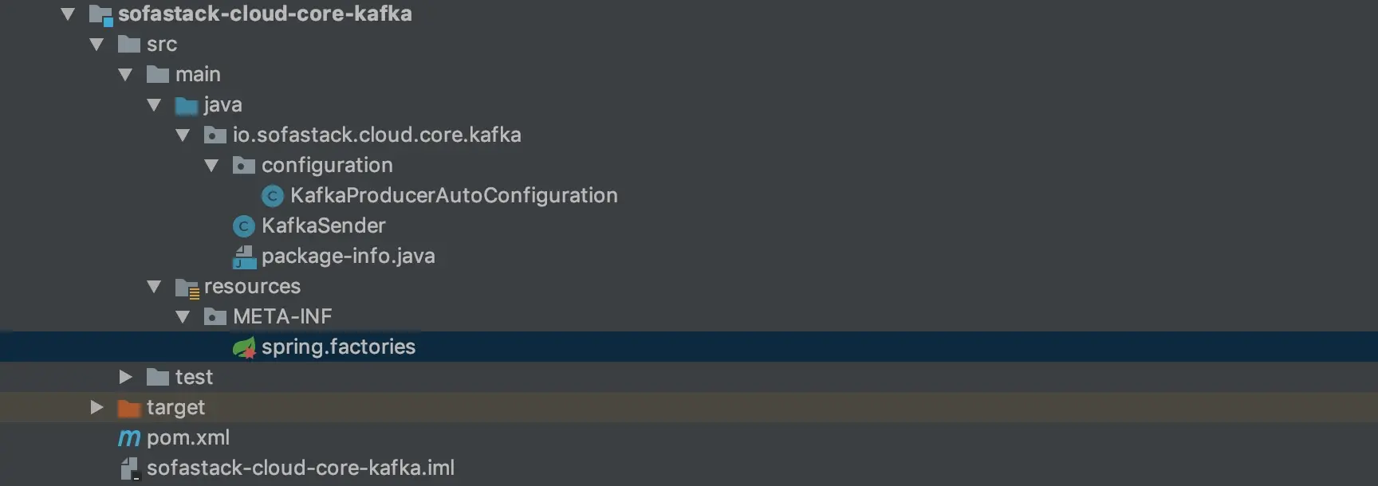Click the .iml file icon

click(130, 468)
